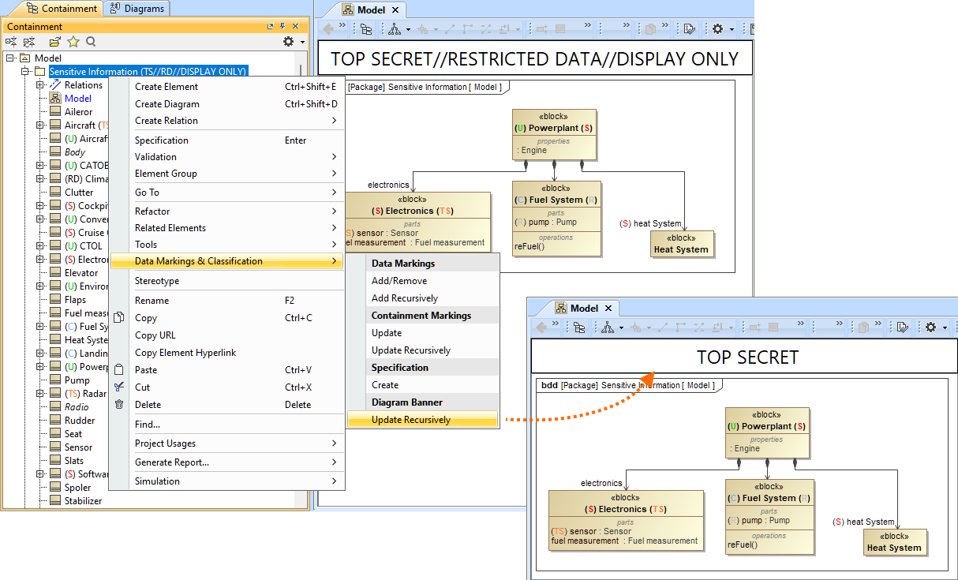
Task: Select Stereotype in context menu
Action: point(228,281)
